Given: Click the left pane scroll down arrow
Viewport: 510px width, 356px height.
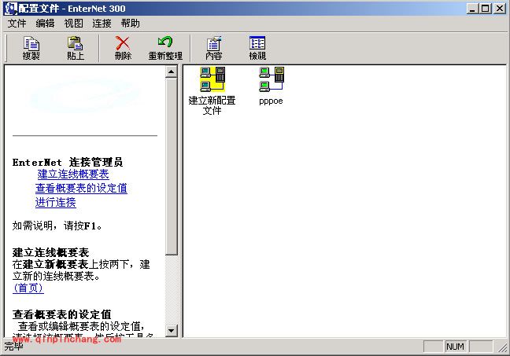Looking at the screenshot, I should pyautogui.click(x=171, y=331).
